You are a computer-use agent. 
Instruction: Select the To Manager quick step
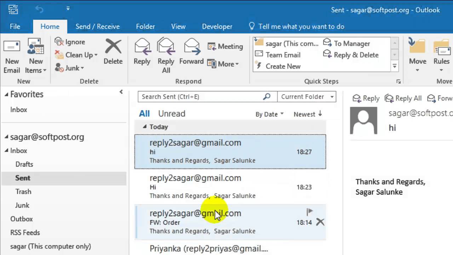(x=347, y=43)
